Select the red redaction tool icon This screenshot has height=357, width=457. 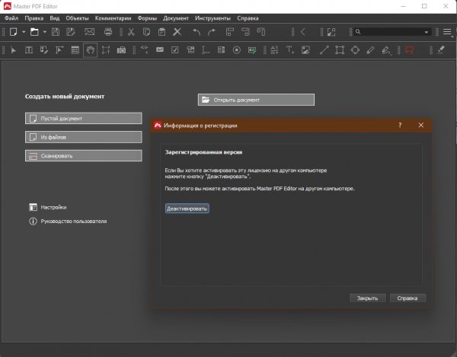coord(409,50)
